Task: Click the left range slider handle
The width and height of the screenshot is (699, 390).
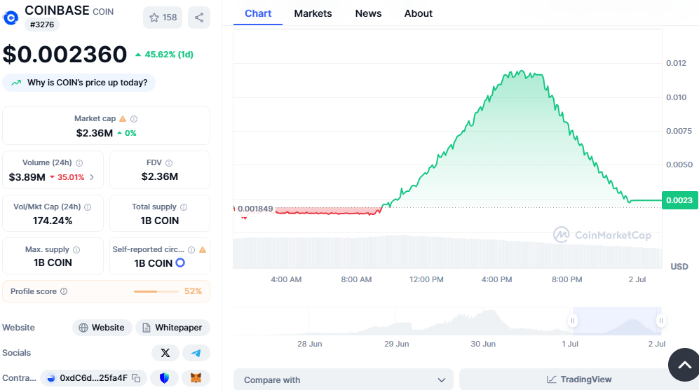Action: tap(573, 321)
